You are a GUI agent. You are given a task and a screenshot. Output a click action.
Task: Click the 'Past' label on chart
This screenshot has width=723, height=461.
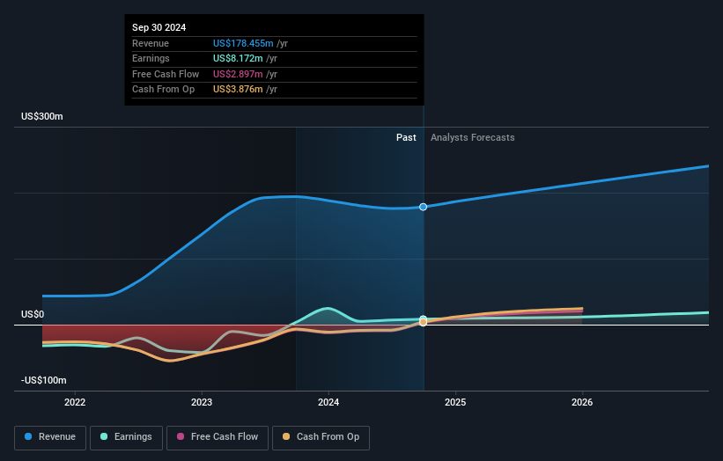(x=406, y=137)
